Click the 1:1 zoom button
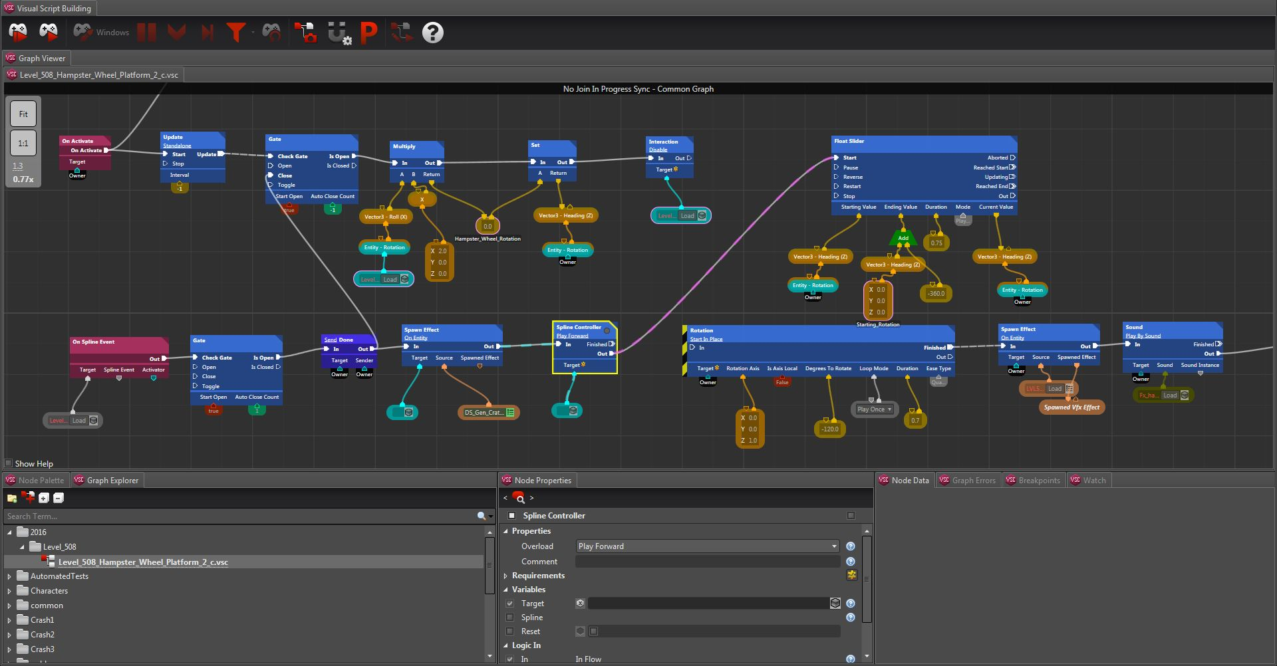The width and height of the screenshot is (1277, 666). [x=23, y=143]
